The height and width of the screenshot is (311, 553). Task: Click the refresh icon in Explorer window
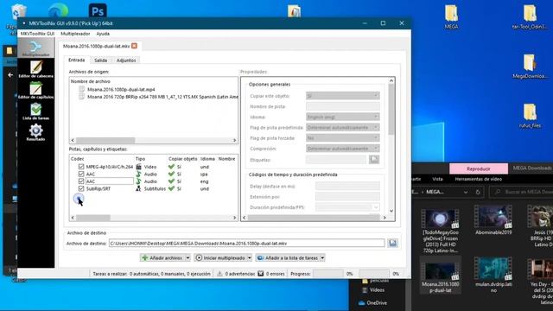click(x=478, y=192)
